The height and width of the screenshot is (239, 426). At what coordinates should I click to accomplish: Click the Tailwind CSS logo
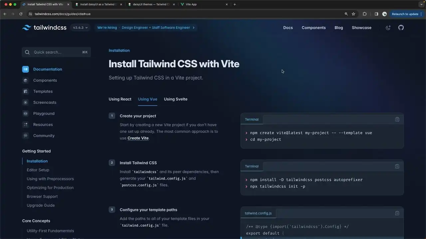44,28
